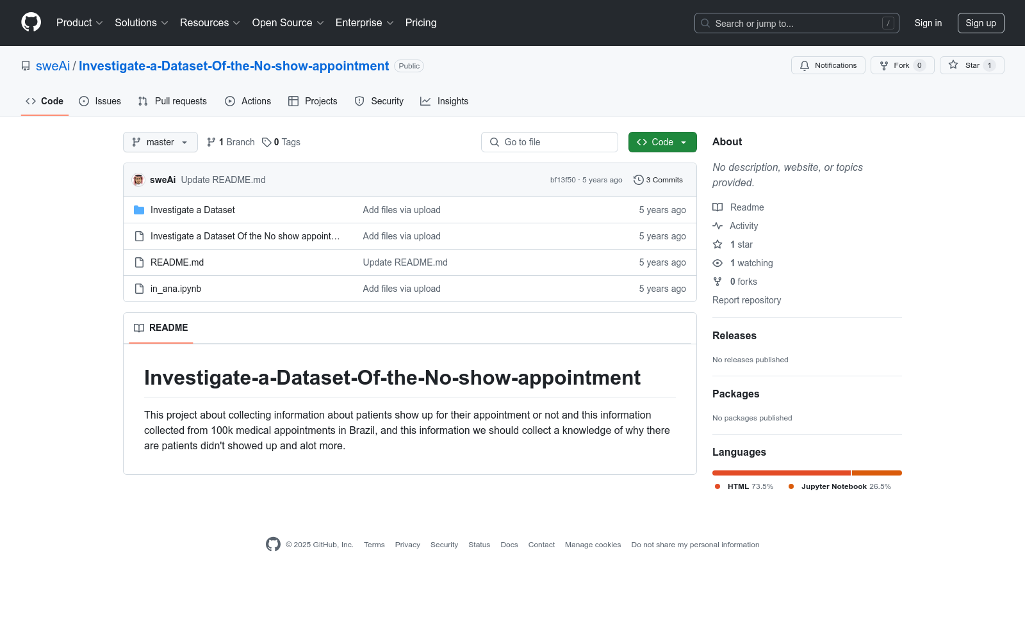Image resolution: width=1025 pixels, height=640 pixels.
Task: Expand the Solutions menu
Action: coord(142,23)
